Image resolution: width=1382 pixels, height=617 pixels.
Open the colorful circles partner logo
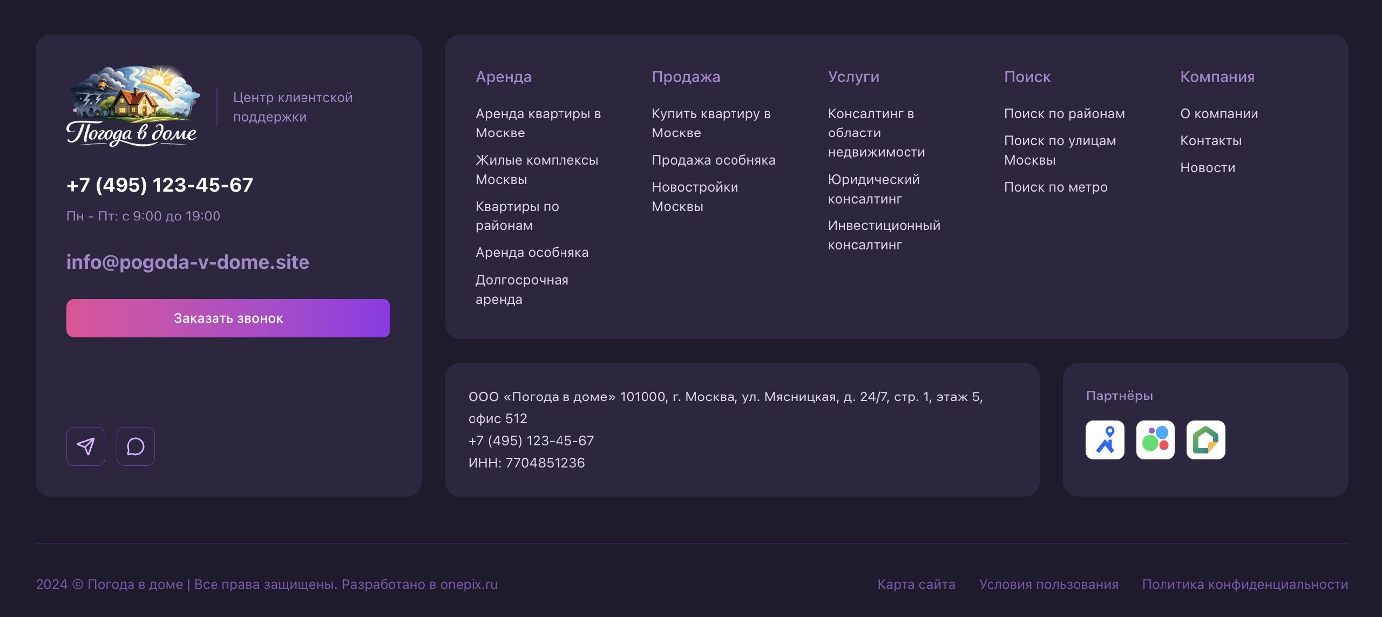(1155, 440)
